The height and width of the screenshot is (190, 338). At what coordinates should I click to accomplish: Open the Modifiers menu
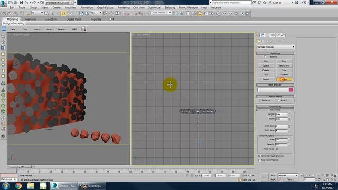pos(70,8)
